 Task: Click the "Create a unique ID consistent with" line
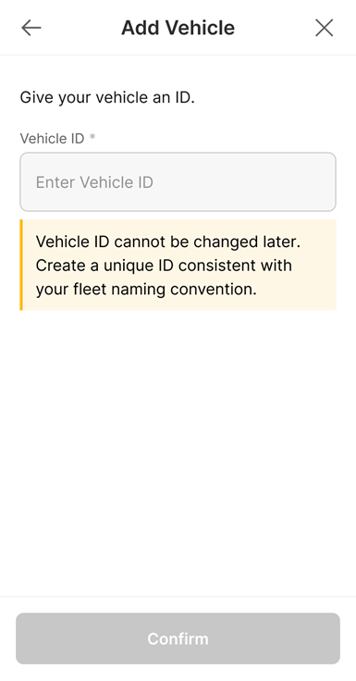(164, 265)
